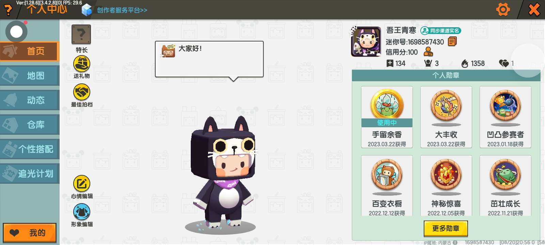The image size is (545, 245).
Task: Switch to the 地图 tab
Action: point(30,76)
